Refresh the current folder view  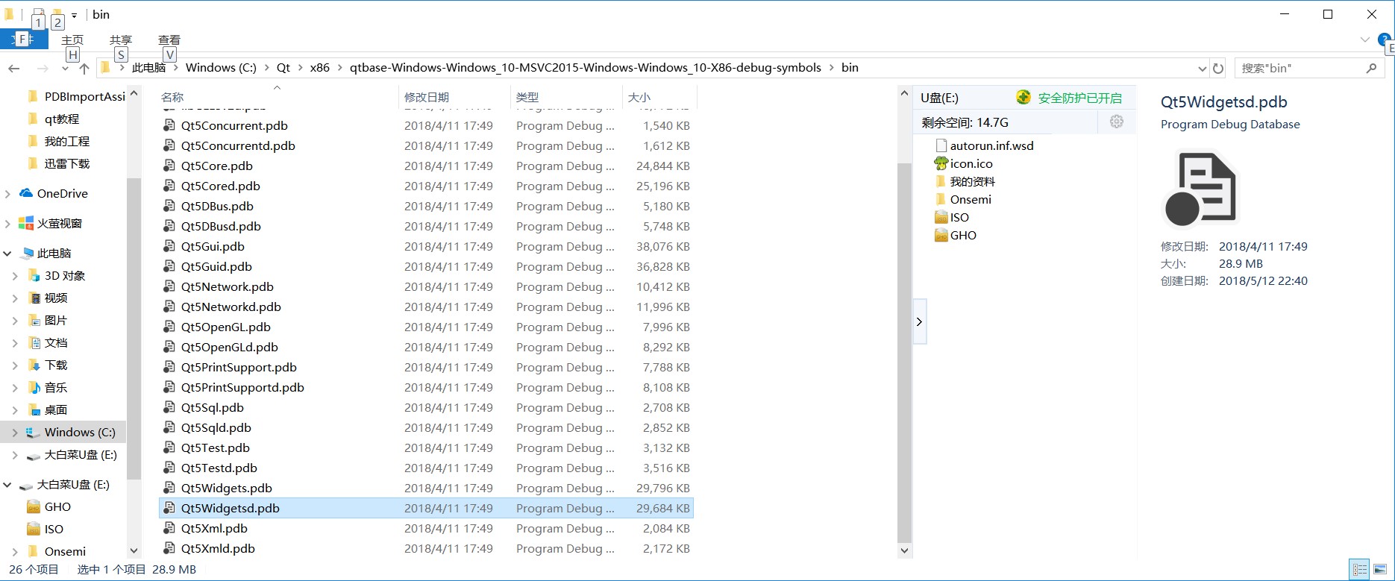point(1218,68)
